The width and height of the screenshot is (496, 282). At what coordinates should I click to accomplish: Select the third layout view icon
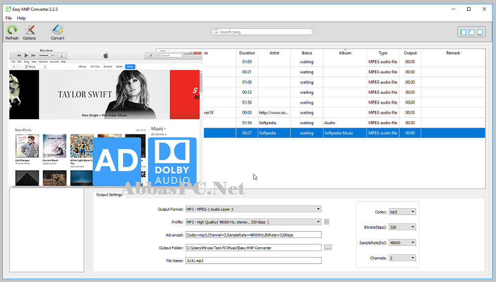click(x=479, y=32)
